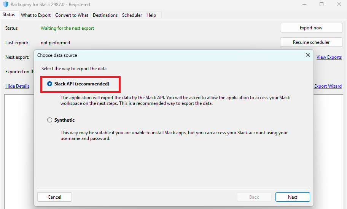Click the Export now button
347x209 pixels.
pos(311,28)
